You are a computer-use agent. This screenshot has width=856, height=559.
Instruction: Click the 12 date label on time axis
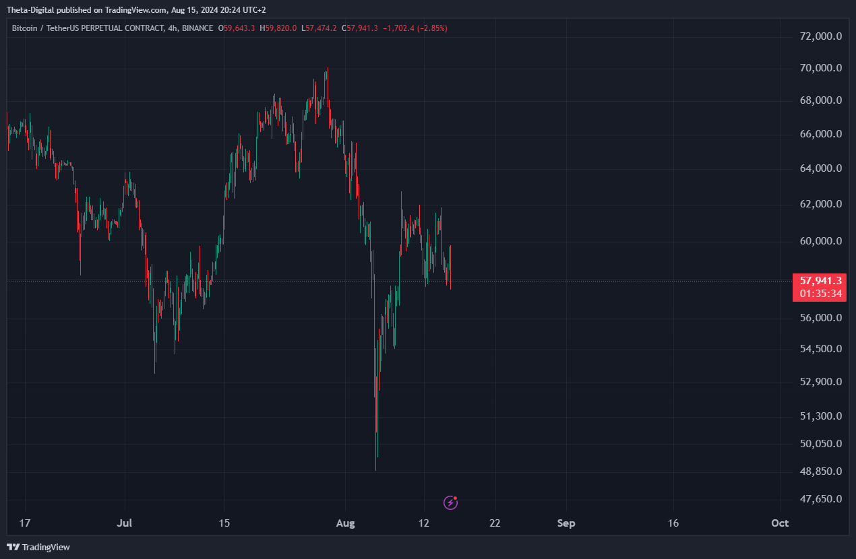coord(424,523)
